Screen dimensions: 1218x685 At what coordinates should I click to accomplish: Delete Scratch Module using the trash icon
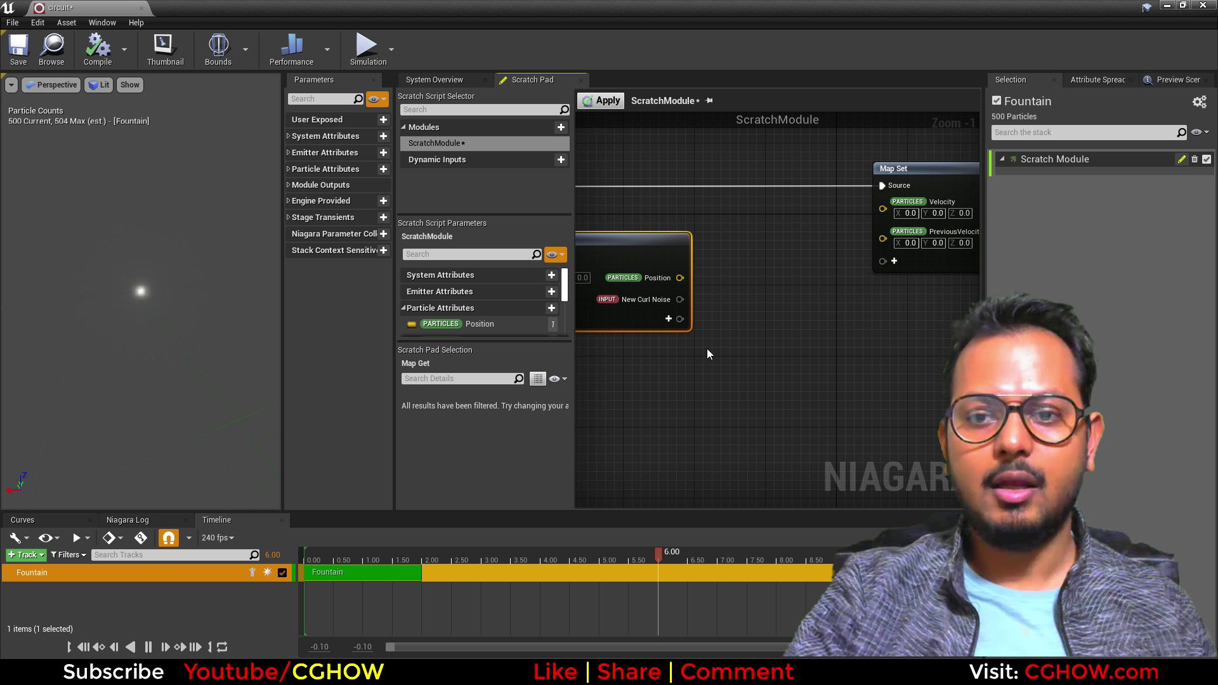tap(1194, 159)
